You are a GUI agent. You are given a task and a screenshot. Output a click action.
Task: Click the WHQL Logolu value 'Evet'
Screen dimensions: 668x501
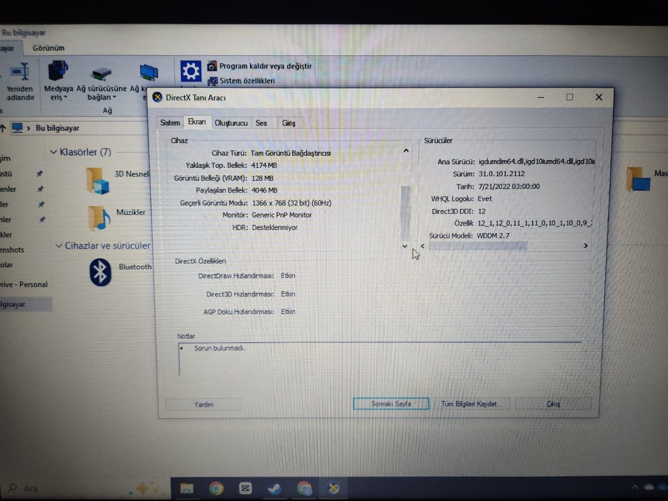pyautogui.click(x=485, y=199)
